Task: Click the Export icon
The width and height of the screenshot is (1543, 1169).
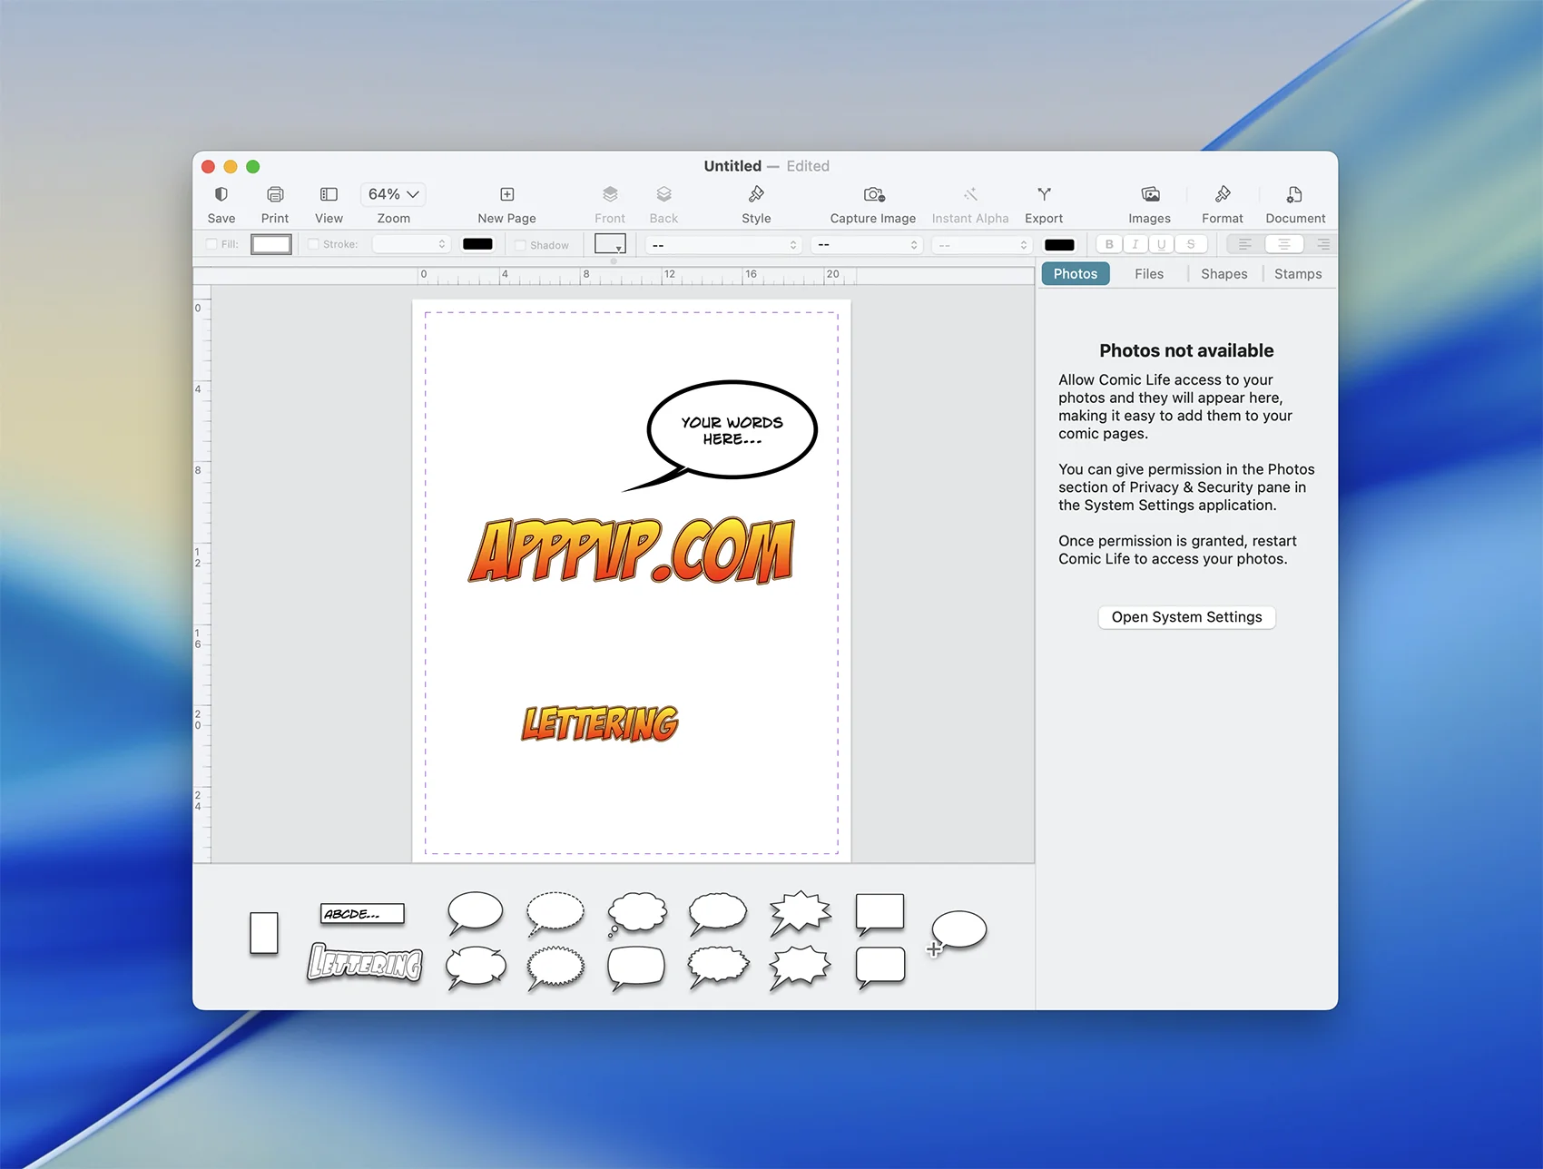Action: [1044, 195]
